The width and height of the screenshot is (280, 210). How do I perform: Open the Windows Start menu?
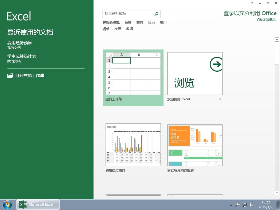coord(7,205)
